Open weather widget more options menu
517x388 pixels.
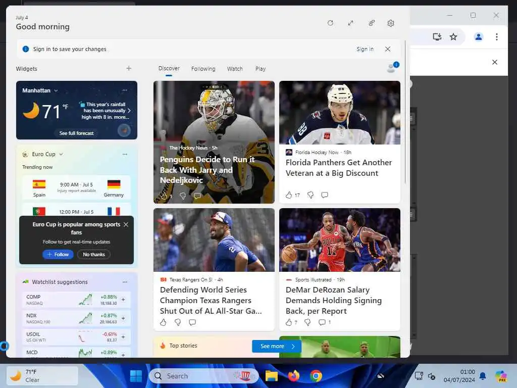[x=125, y=90]
